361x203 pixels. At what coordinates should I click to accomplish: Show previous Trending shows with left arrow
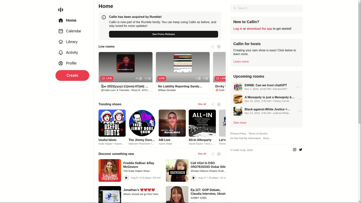[x=213, y=104]
